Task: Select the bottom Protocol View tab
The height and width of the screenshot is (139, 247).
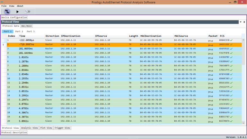Action: coord(10,128)
